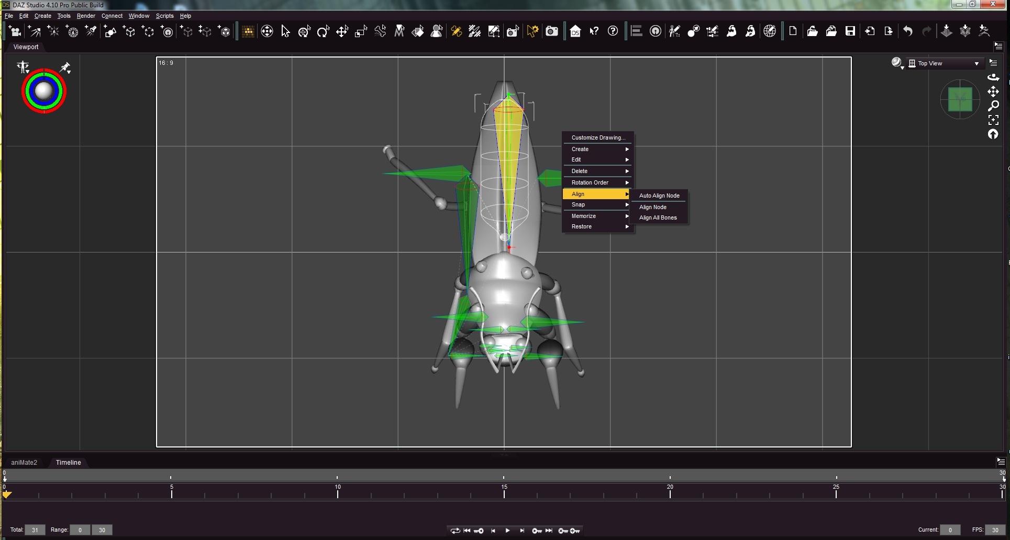
Task: Save the scene with floppy icon
Action: point(850,31)
